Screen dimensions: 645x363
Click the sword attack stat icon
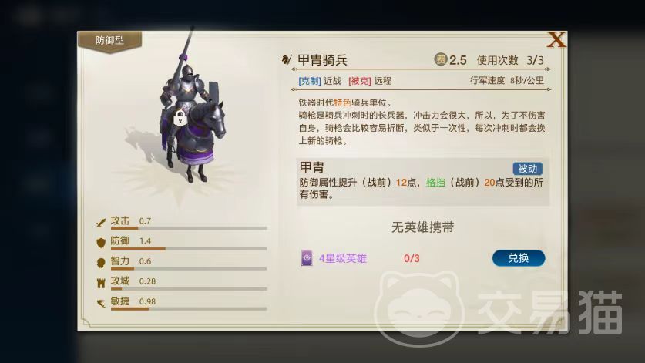pyautogui.click(x=101, y=223)
